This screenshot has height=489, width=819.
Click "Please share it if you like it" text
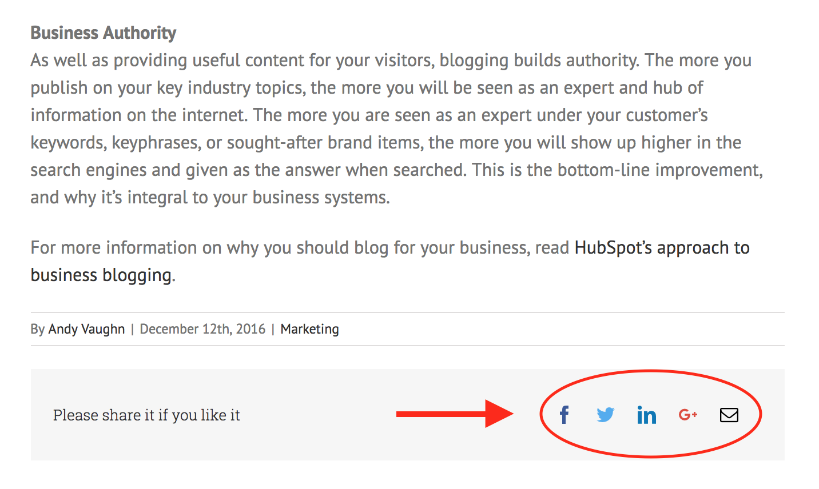coord(146,415)
